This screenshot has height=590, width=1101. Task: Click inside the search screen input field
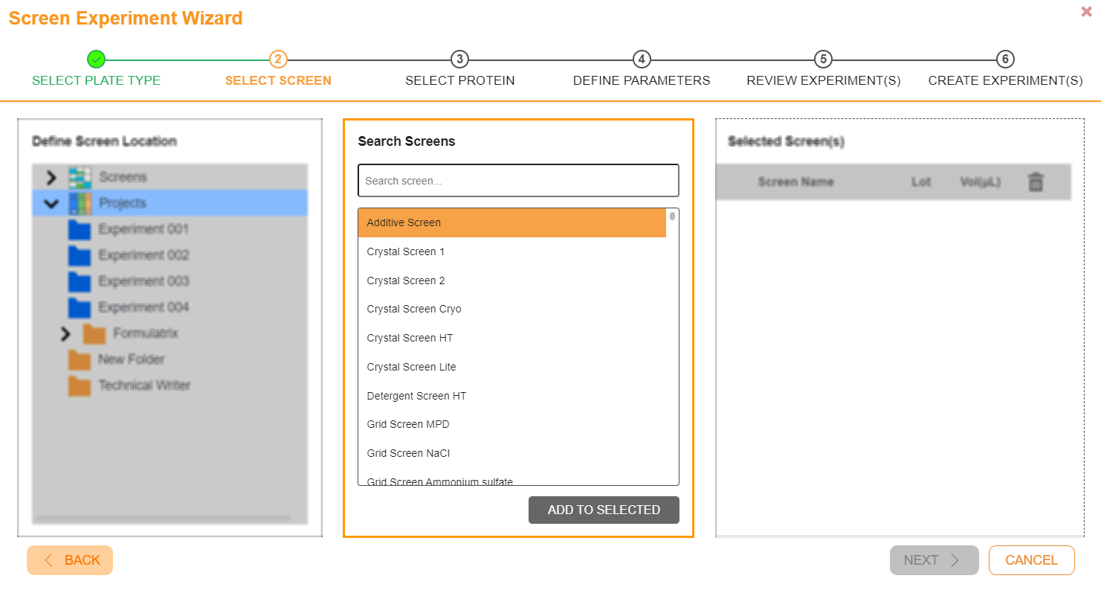tap(518, 180)
